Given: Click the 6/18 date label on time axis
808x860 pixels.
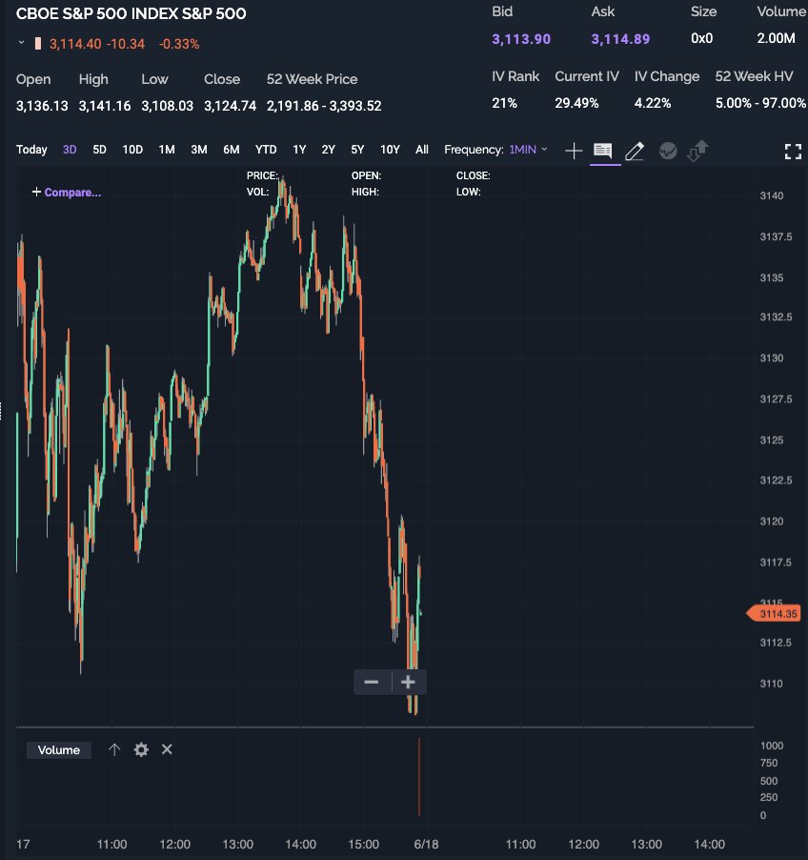Looking at the screenshot, I should (x=426, y=844).
